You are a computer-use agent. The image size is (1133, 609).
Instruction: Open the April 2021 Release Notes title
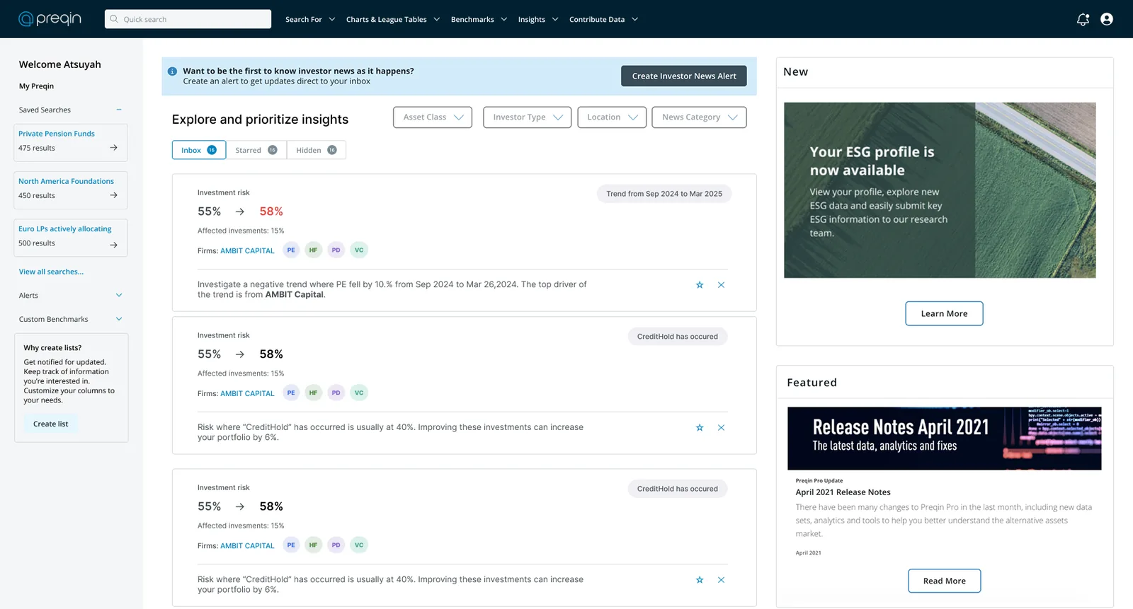843,492
